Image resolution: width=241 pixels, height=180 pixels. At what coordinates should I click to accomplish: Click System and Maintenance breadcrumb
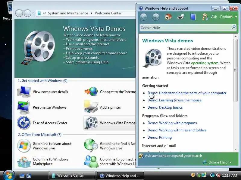click(x=68, y=13)
